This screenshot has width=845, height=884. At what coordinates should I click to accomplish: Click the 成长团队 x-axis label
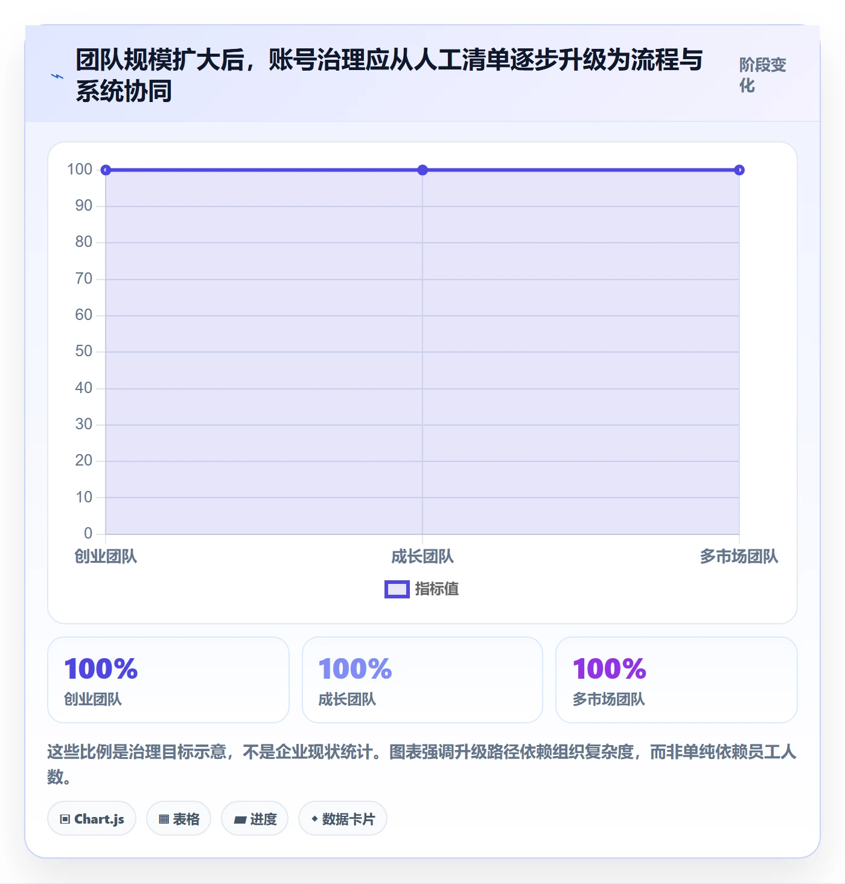[422, 557]
